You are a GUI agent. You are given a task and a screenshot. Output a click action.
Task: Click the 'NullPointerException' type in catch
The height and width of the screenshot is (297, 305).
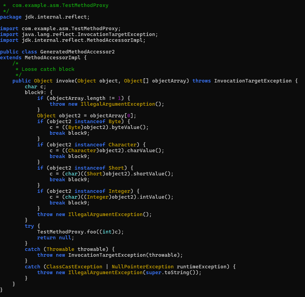tap(142, 267)
